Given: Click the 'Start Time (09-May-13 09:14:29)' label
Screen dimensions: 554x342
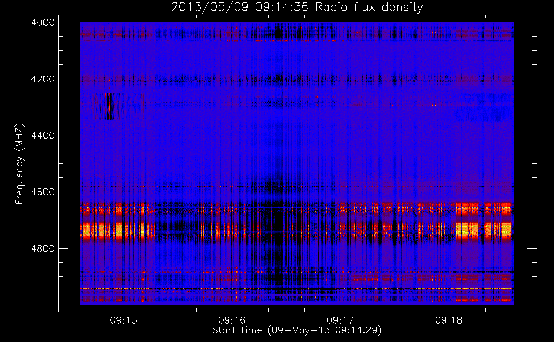Looking at the screenshot, I should (x=297, y=330).
